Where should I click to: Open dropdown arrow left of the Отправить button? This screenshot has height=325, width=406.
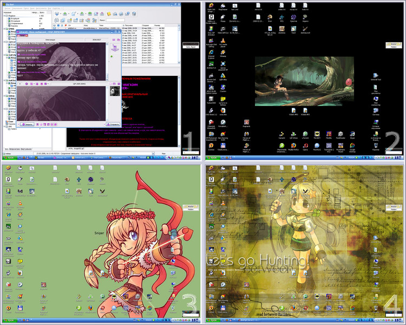click(x=104, y=125)
